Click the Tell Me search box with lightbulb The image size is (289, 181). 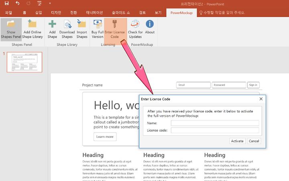click(x=222, y=12)
